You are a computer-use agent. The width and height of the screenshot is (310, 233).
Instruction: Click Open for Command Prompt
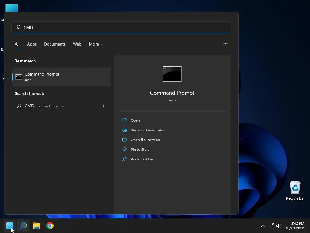tap(135, 120)
